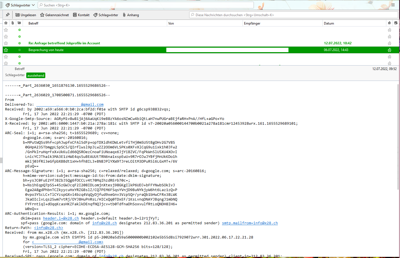Open the smtp.mailfrom=info@x28.ch link
Image resolution: width=400 pixels, height=258 pixels.
(x=250, y=223)
